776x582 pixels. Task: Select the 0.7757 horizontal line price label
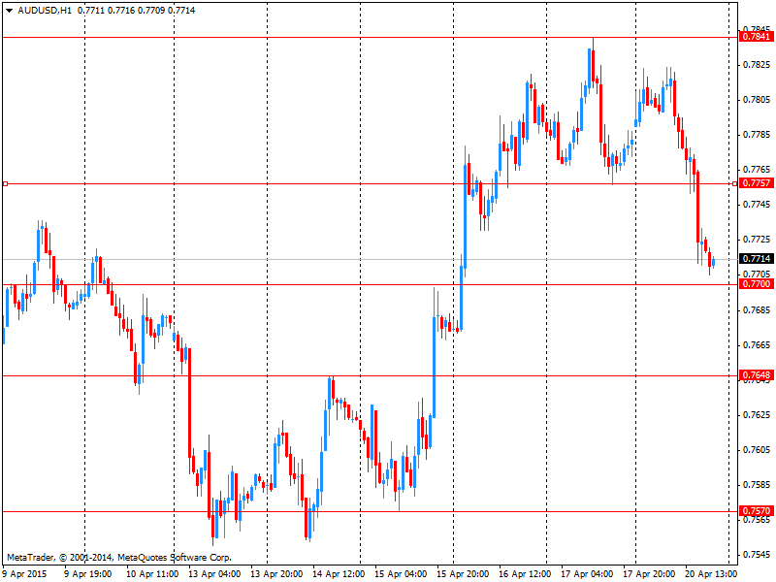click(x=757, y=183)
